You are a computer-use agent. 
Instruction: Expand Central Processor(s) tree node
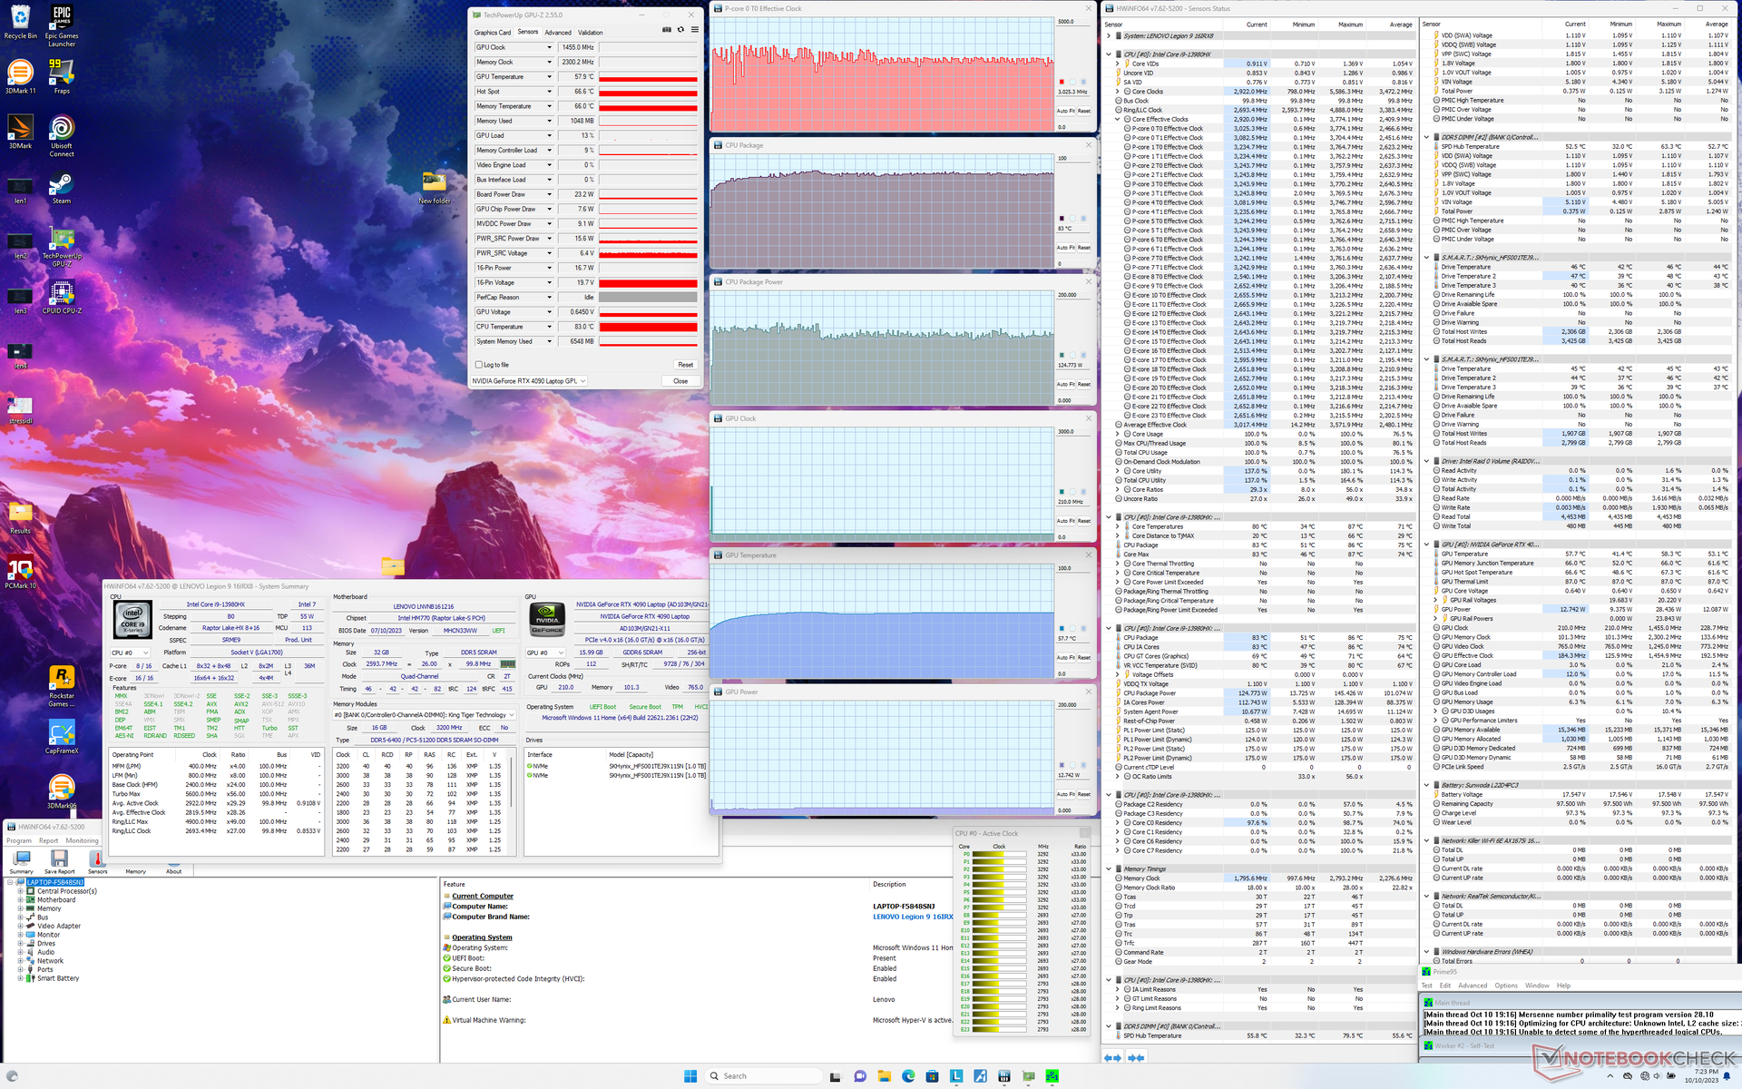point(20,891)
